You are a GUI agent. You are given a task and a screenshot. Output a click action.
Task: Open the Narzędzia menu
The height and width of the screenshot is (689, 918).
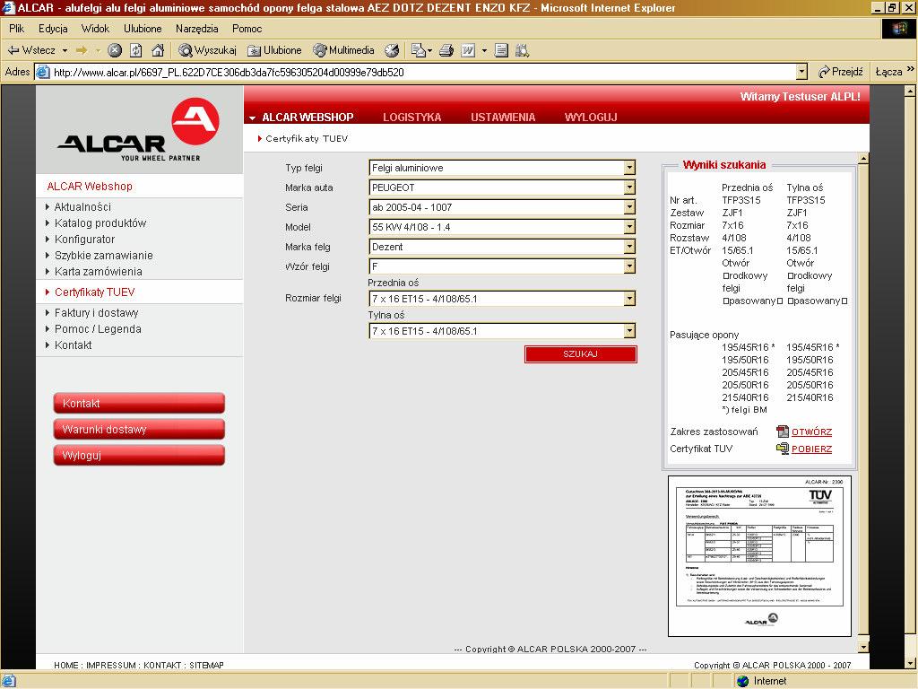[x=196, y=29]
